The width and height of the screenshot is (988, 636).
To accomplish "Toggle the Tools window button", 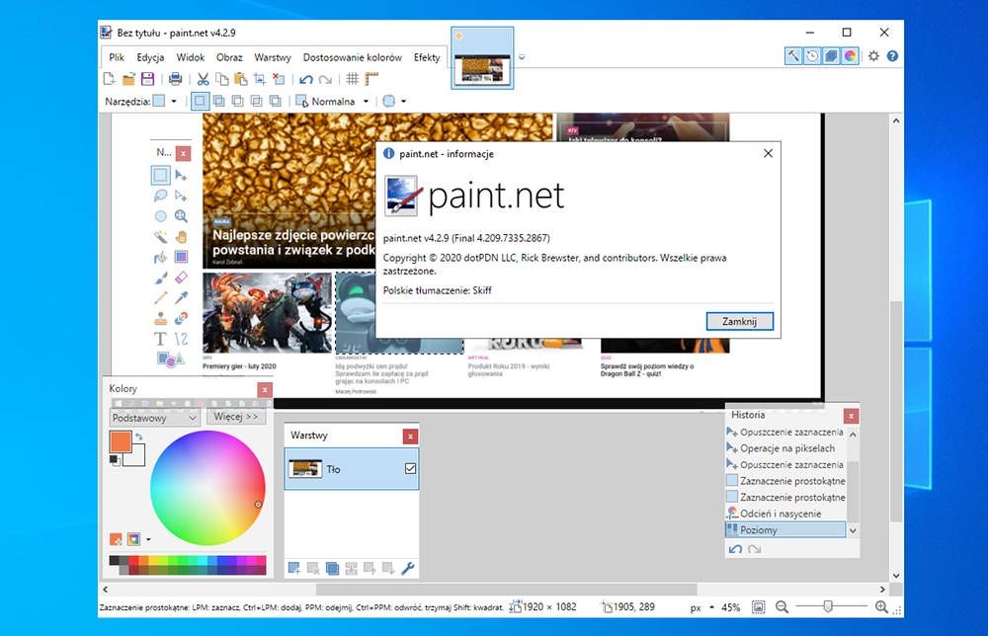I will 792,56.
